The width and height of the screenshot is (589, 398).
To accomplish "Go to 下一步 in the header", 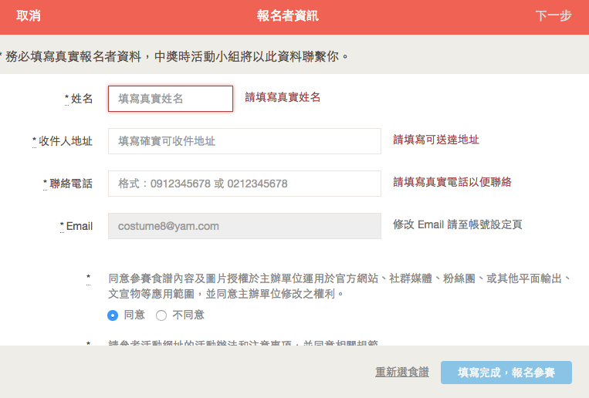I will (x=553, y=16).
